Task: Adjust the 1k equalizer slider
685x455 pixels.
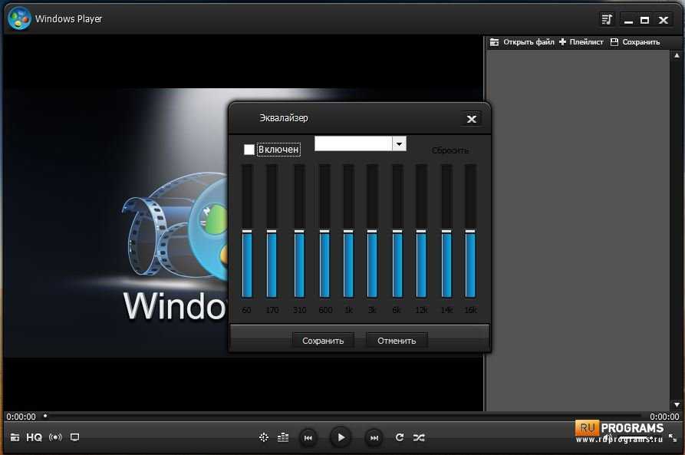Action: point(348,231)
